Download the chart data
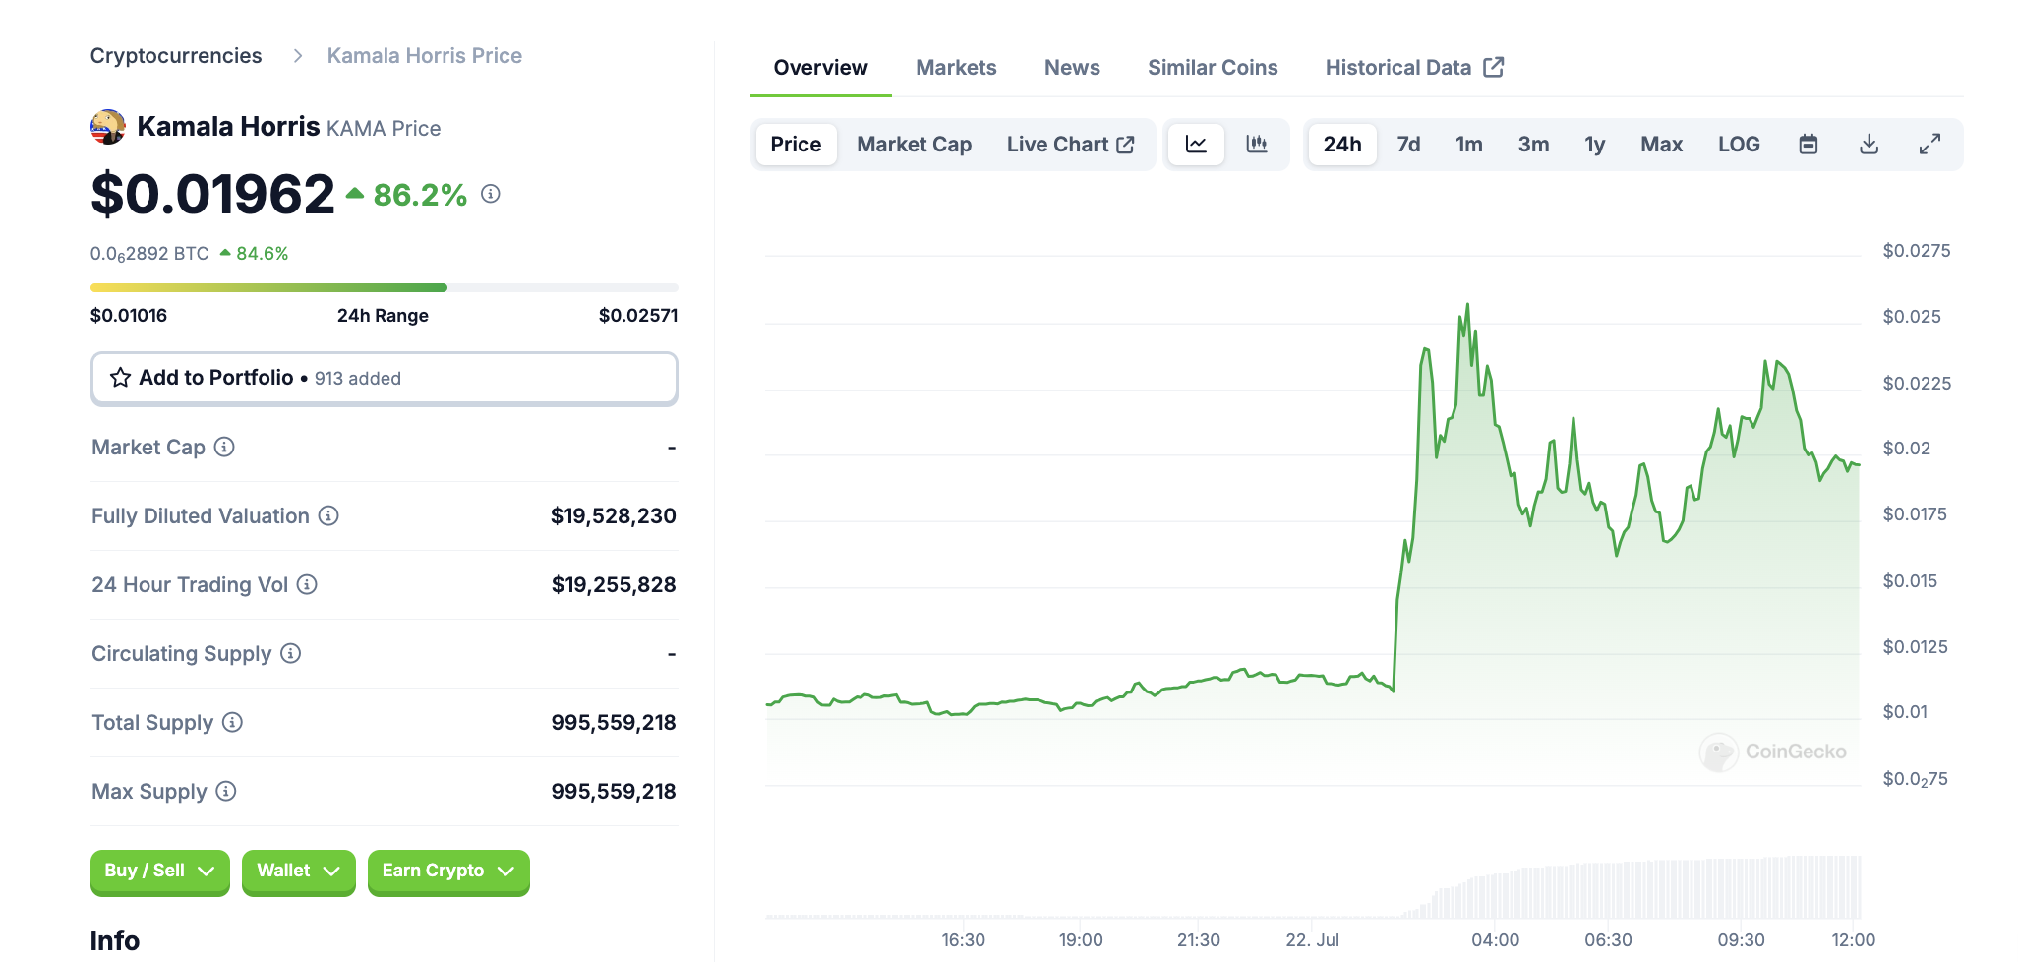 pyautogui.click(x=1869, y=145)
